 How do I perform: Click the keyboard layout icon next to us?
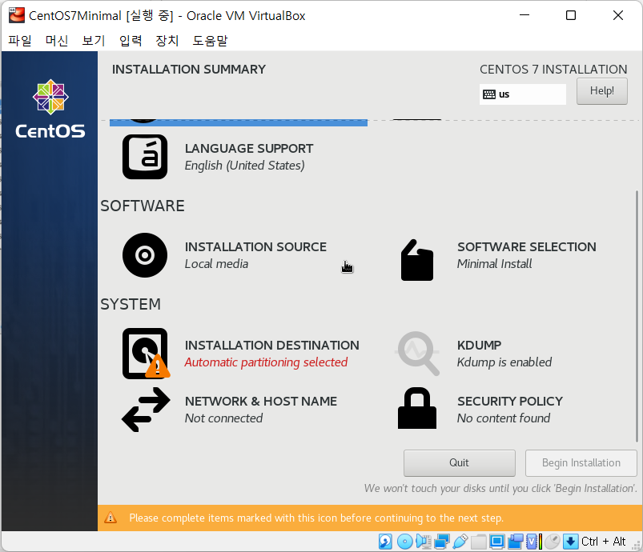(x=488, y=94)
